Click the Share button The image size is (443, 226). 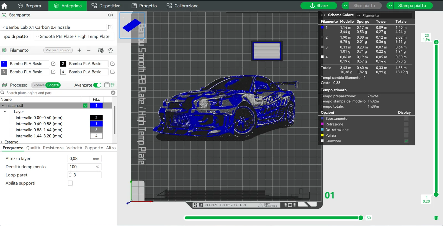click(319, 6)
